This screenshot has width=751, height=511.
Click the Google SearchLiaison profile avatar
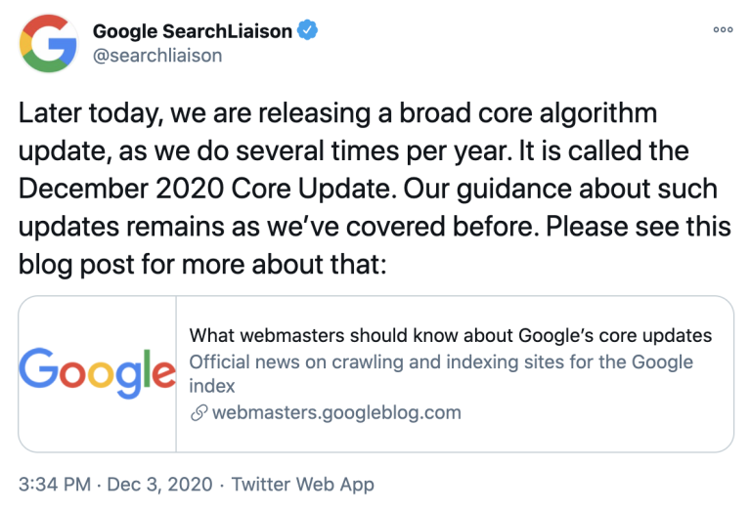[x=49, y=46]
